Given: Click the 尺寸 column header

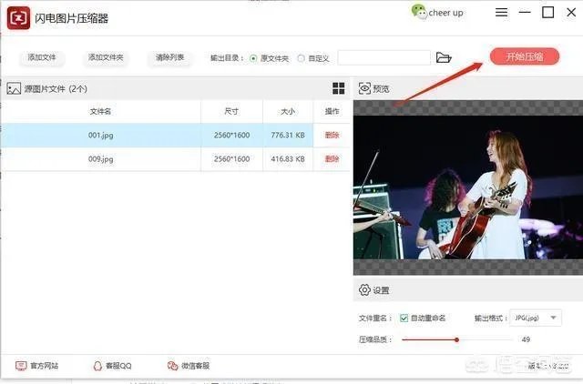Looking at the screenshot, I should 231,111.
